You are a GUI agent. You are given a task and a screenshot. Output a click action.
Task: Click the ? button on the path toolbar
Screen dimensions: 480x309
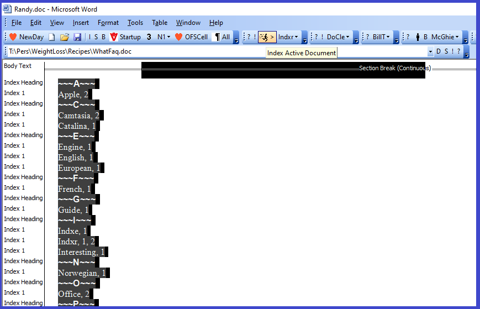pyautogui.click(x=458, y=51)
